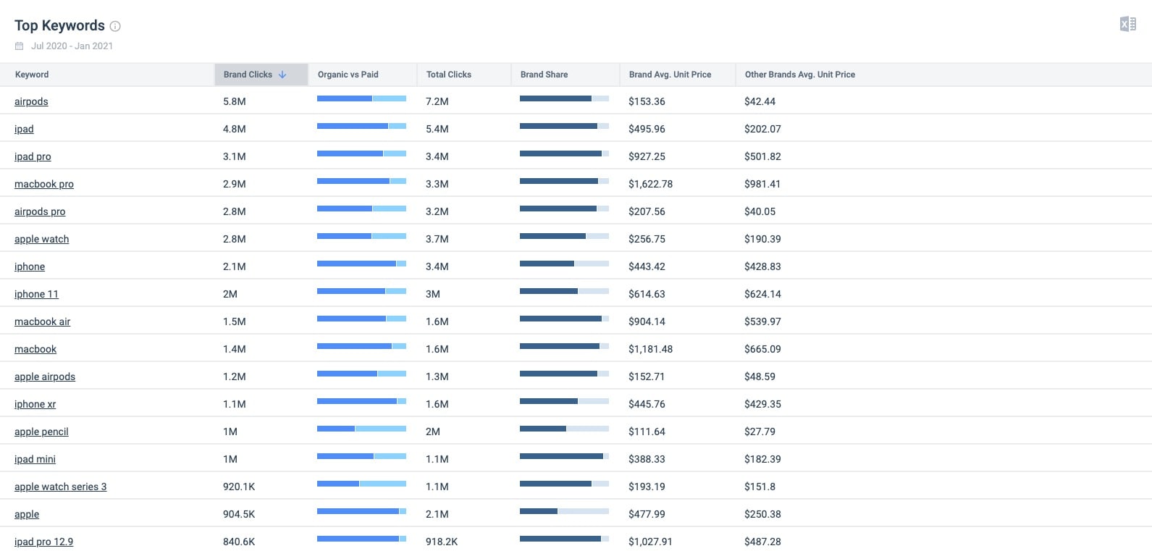Open the apple airpods keyword link
Viewport: 1152px width, 551px height.
(x=45, y=377)
